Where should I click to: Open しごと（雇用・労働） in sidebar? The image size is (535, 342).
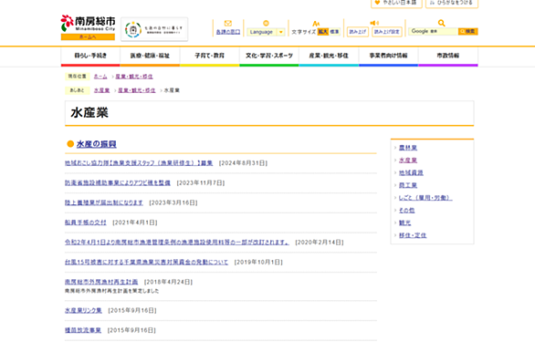point(425,198)
